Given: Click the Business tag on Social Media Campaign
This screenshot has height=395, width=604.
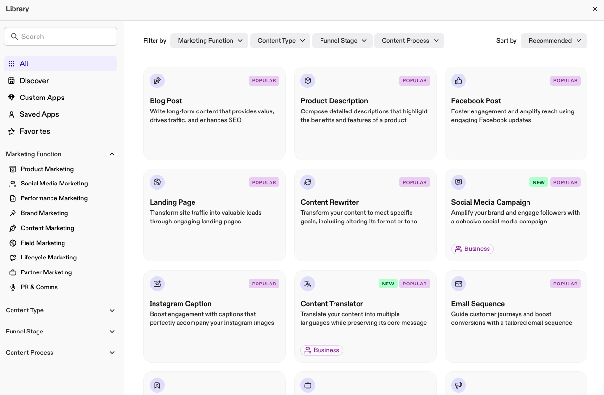Looking at the screenshot, I should tap(473, 249).
